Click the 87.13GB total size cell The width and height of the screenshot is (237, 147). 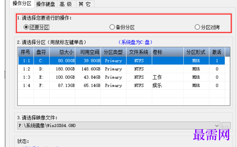point(62,86)
